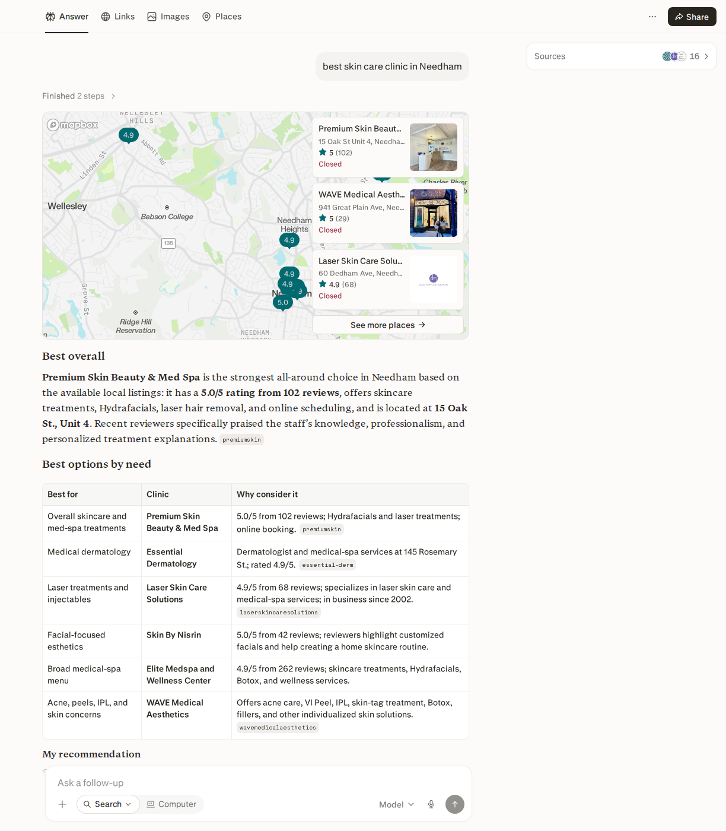Click the plus attach icon
Image resolution: width=726 pixels, height=831 pixels.
click(x=62, y=804)
